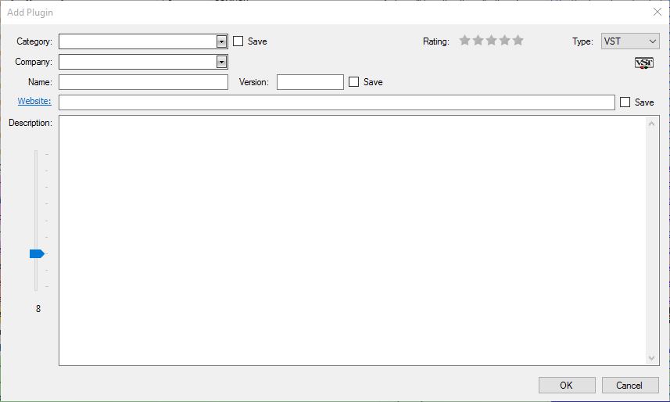This screenshot has height=402, width=670.
Task: Open the Type dropdown showing VST
Action: tap(630, 41)
